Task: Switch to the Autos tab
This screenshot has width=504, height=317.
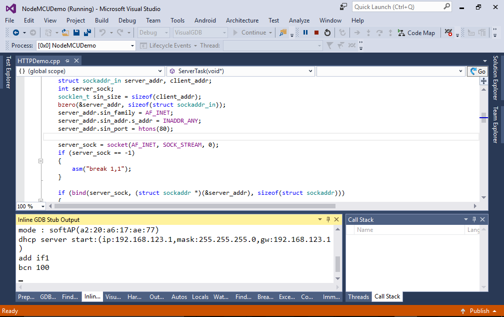Action: coord(179,297)
